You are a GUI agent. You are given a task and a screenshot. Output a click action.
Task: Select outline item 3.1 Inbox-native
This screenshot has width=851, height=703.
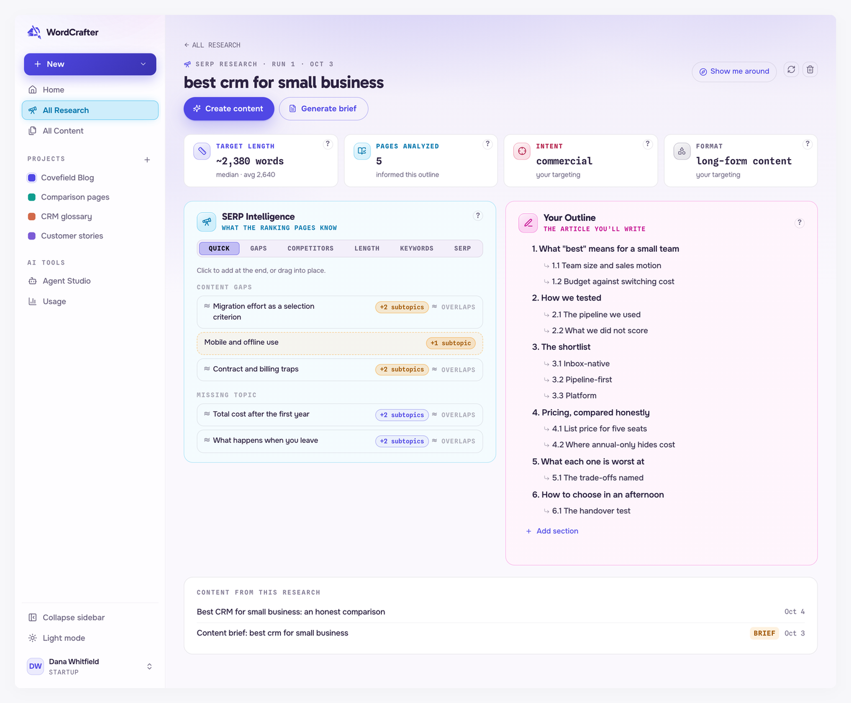click(581, 364)
